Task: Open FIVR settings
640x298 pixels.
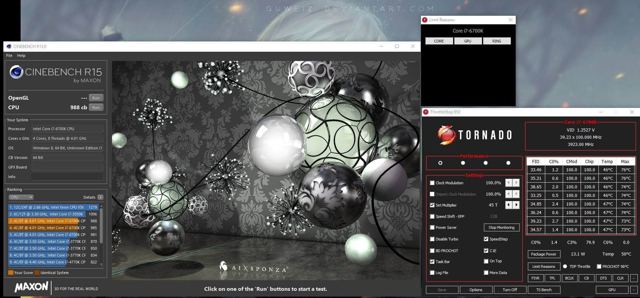Action: (x=535, y=278)
